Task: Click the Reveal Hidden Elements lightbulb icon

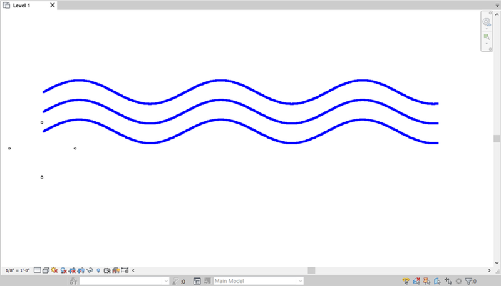Action: 98,270
